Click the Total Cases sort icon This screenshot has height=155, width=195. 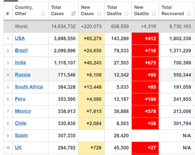coord(74,14)
